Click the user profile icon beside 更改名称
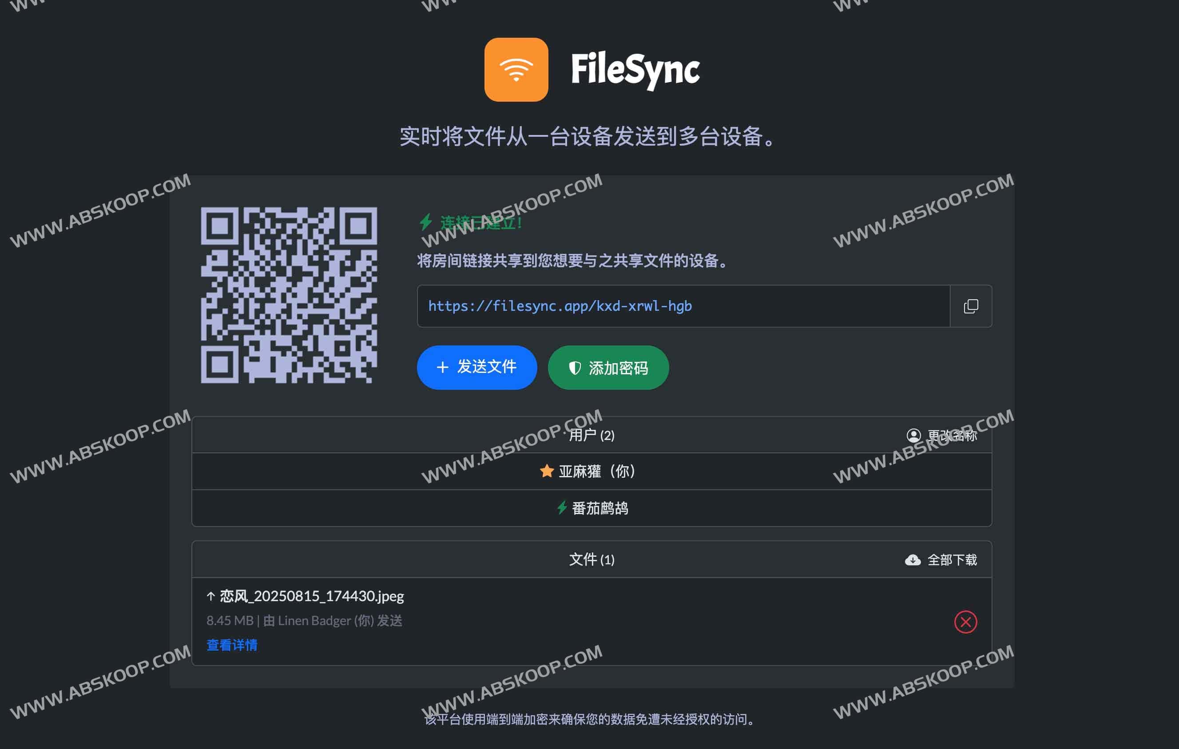Screen dimensions: 1179x749 coord(913,435)
